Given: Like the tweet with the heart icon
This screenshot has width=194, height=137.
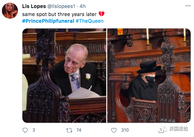Looking at the screenshot, I should [x=114, y=130].
